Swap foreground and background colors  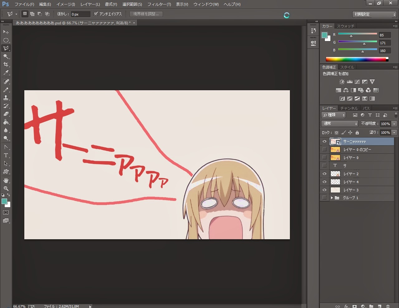click(x=9, y=195)
